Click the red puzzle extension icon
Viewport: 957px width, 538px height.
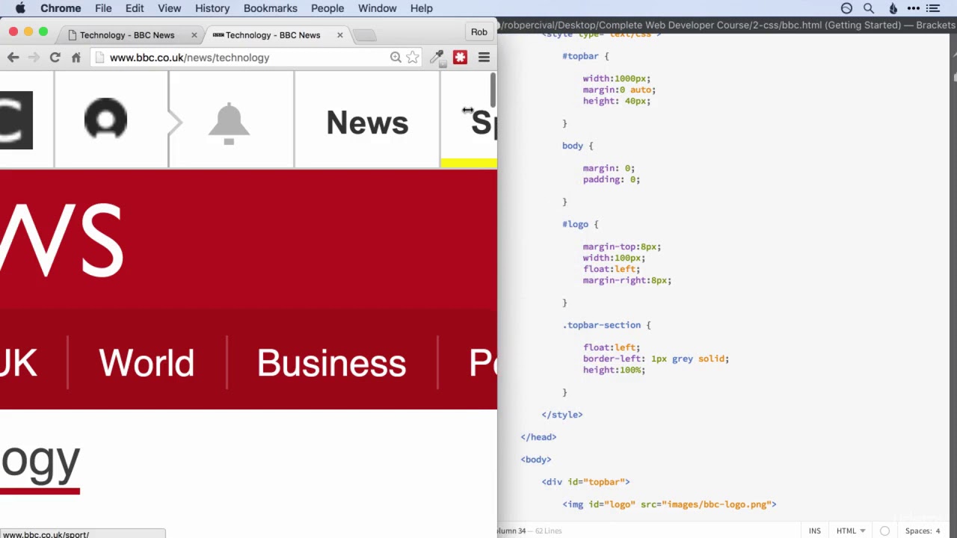[460, 58]
